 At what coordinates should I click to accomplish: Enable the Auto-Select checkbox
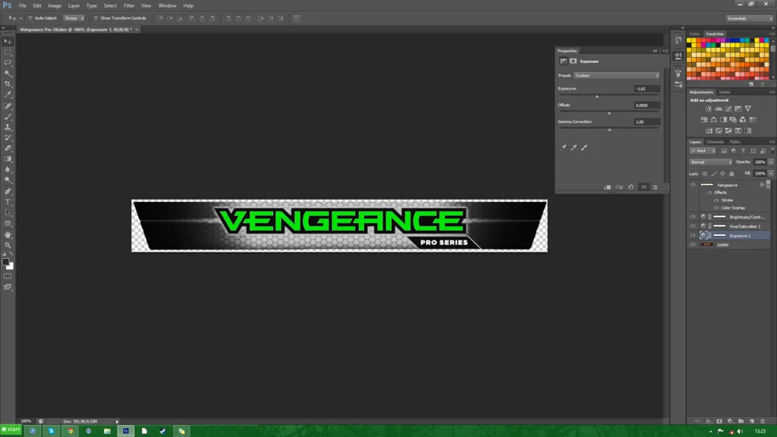[30, 18]
